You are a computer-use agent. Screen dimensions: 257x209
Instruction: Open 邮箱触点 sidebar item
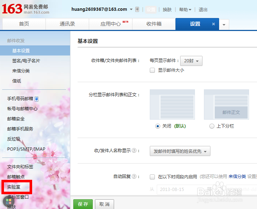click(16, 177)
